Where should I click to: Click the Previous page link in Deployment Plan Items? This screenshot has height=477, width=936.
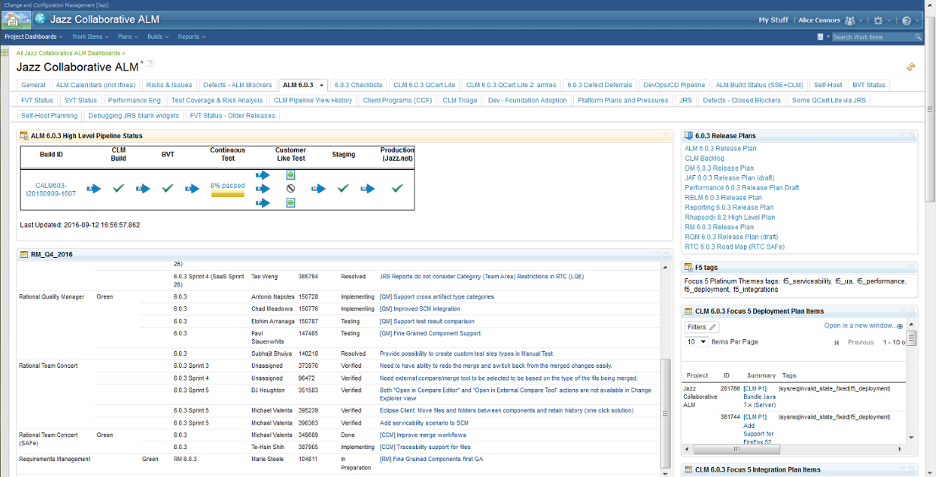[x=860, y=342]
